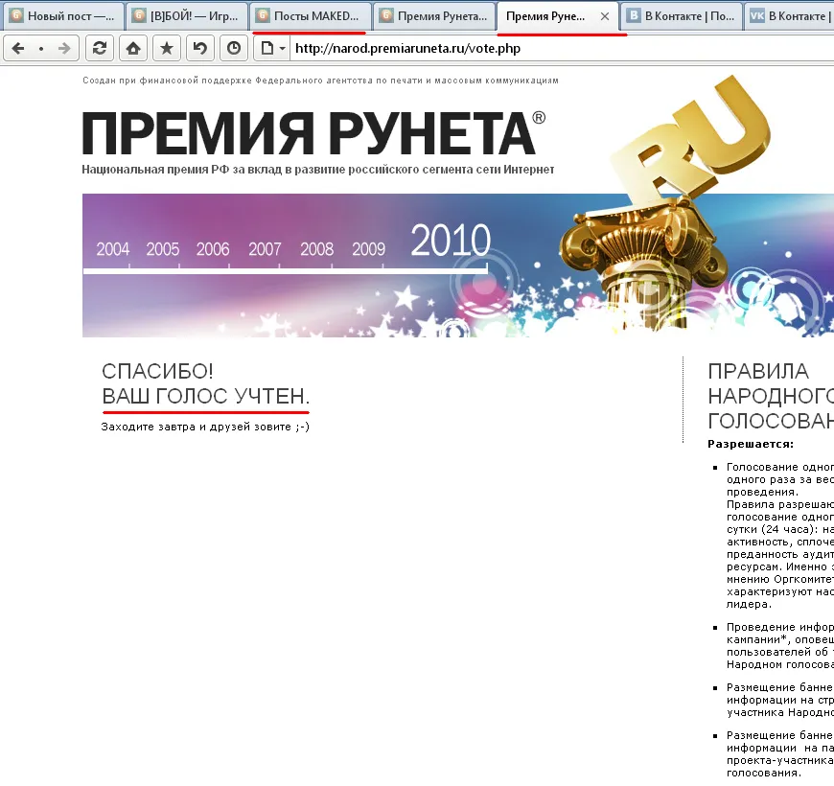Click the undo closed tab arrow icon
Screen dimensions: 834x786
point(199,49)
